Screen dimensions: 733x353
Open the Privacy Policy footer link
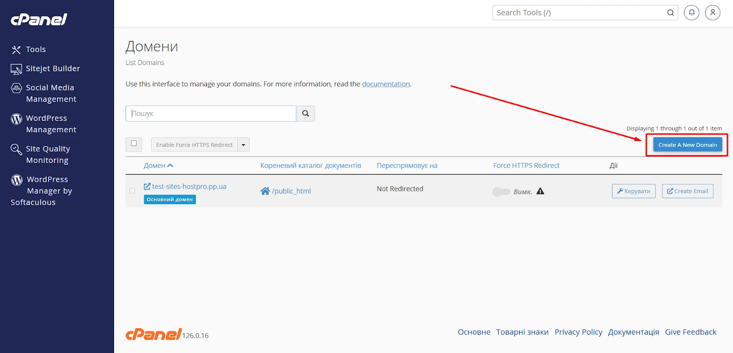(578, 332)
